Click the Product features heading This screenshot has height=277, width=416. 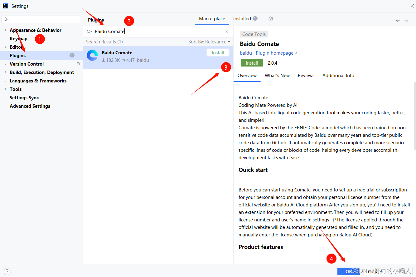(x=261, y=247)
